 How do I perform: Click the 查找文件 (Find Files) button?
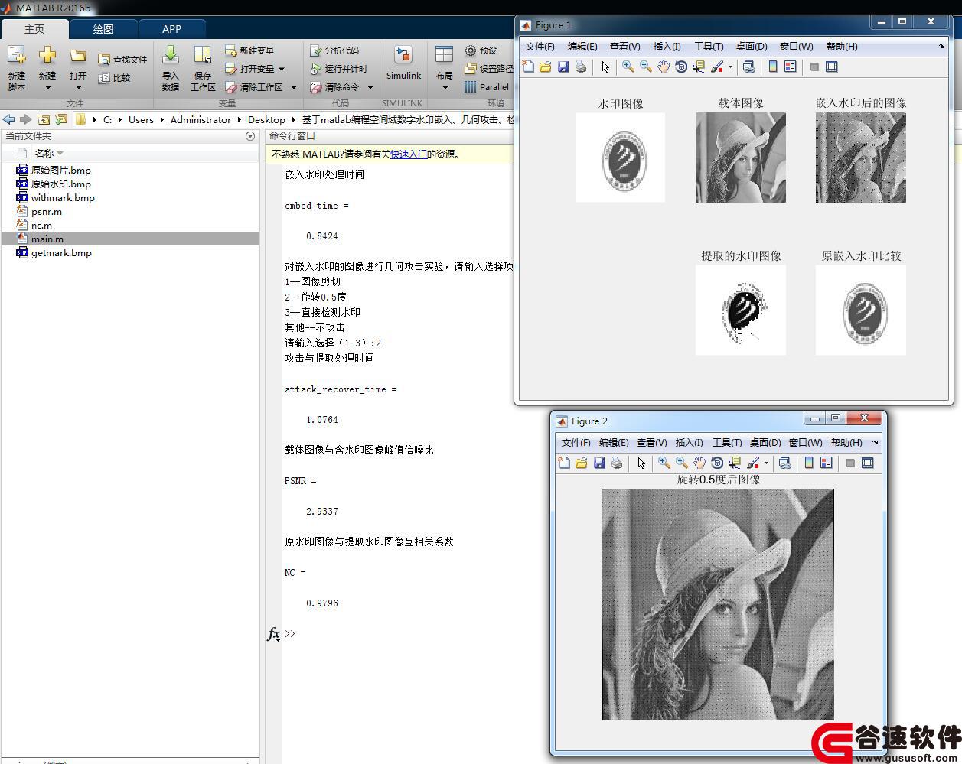[122, 60]
